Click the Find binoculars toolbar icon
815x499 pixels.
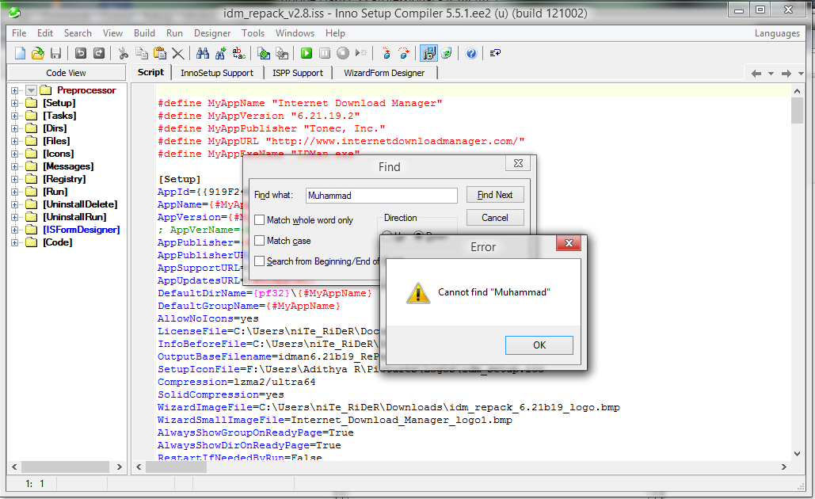(202, 53)
